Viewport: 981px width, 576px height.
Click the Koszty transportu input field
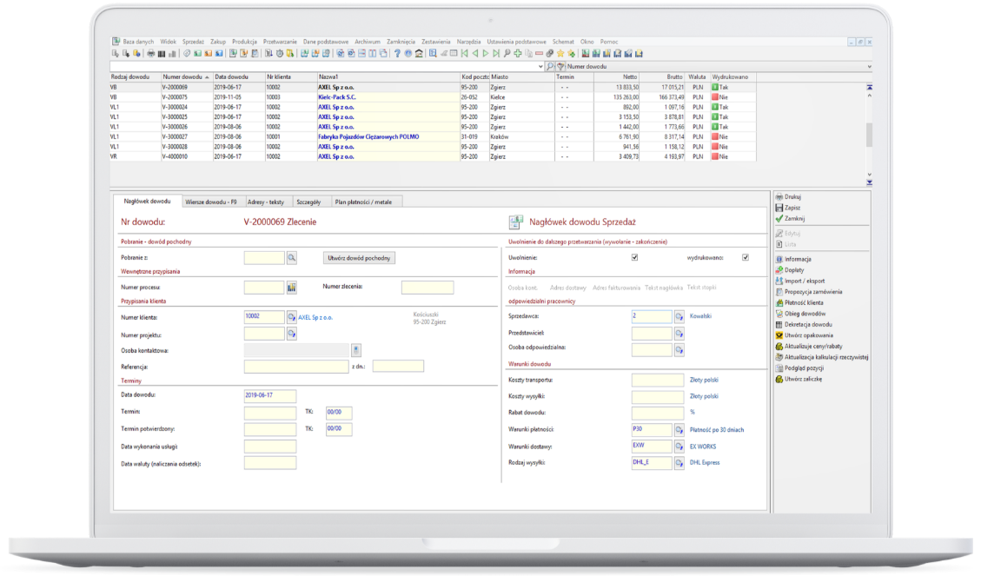658,381
